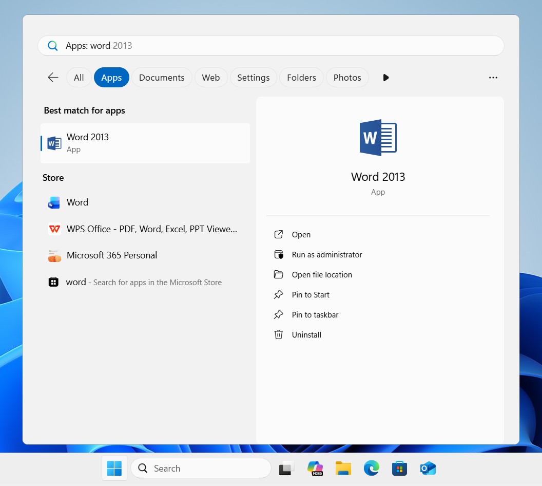
Task: Click the large Word 2013 preview icon
Action: tap(378, 137)
